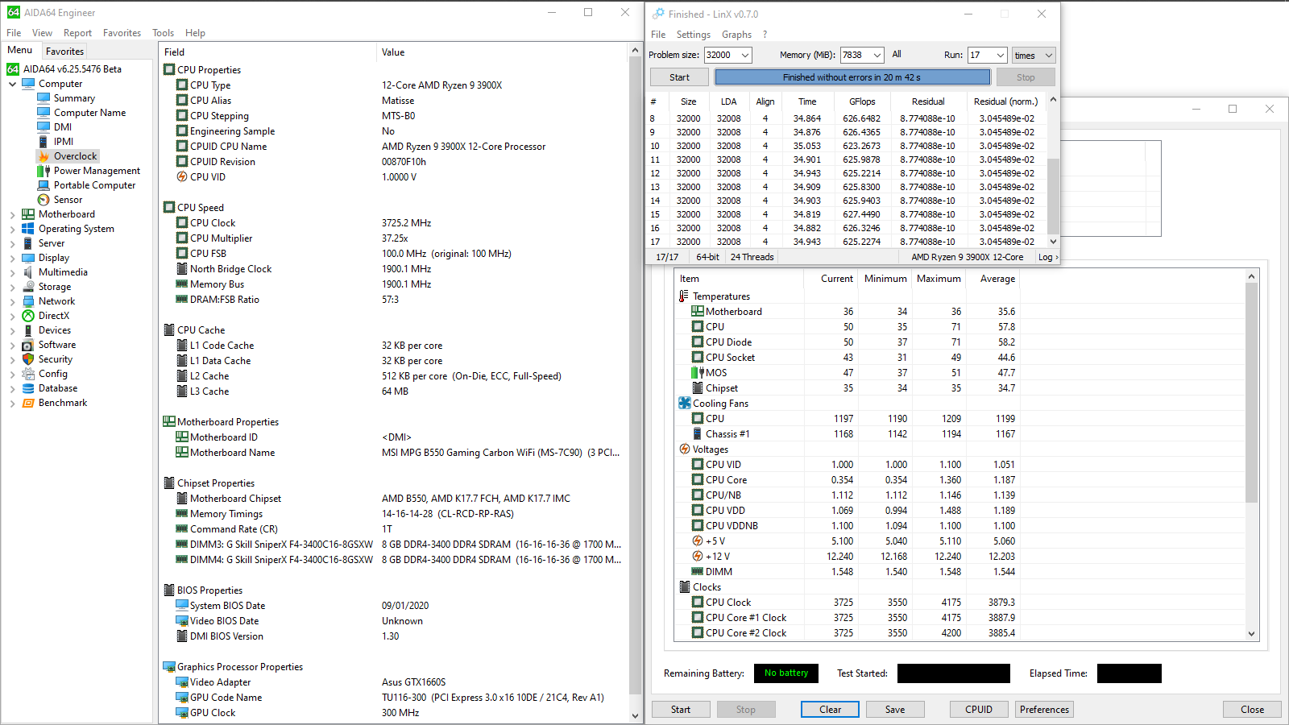Select the GPU Code Name row
The image size is (1289, 725).
[393, 698]
